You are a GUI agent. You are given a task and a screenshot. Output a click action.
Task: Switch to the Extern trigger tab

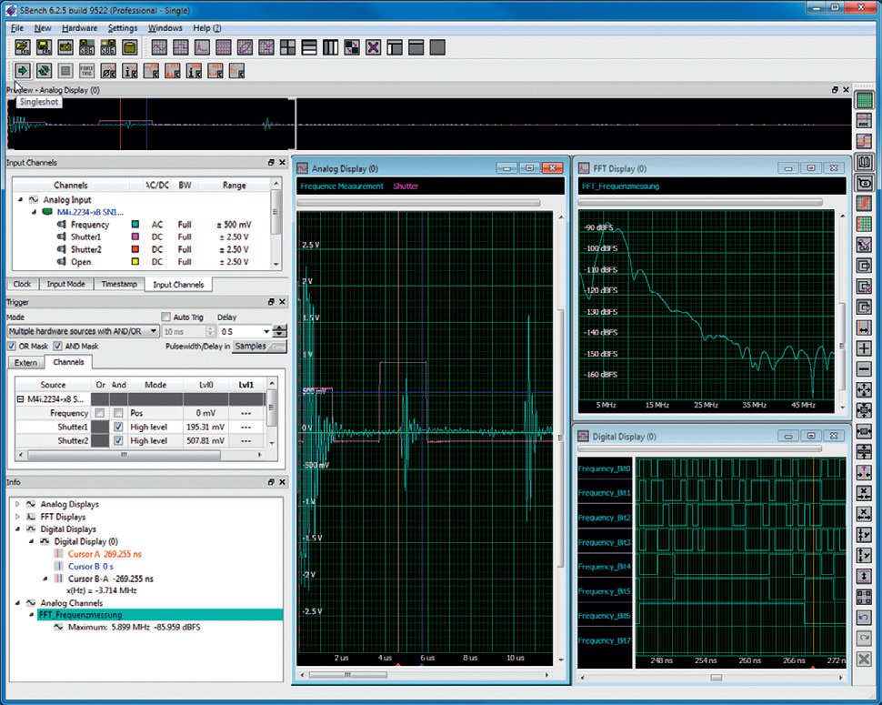click(x=25, y=362)
